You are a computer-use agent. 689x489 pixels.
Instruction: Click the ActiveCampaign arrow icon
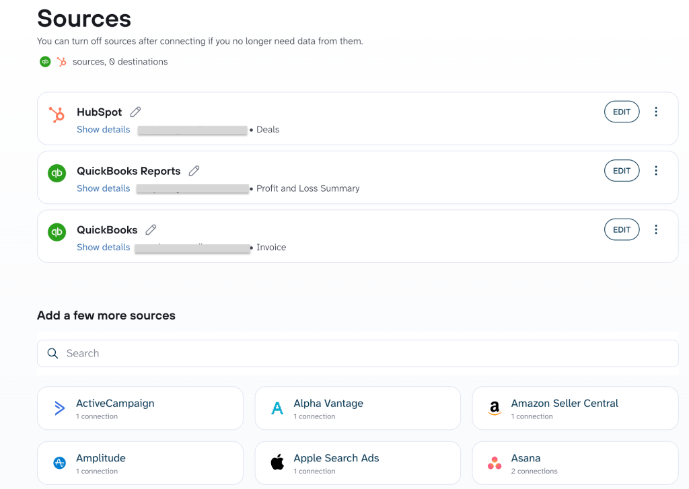pos(59,408)
